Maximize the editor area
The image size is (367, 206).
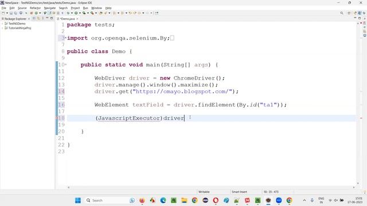(x=360, y=18)
